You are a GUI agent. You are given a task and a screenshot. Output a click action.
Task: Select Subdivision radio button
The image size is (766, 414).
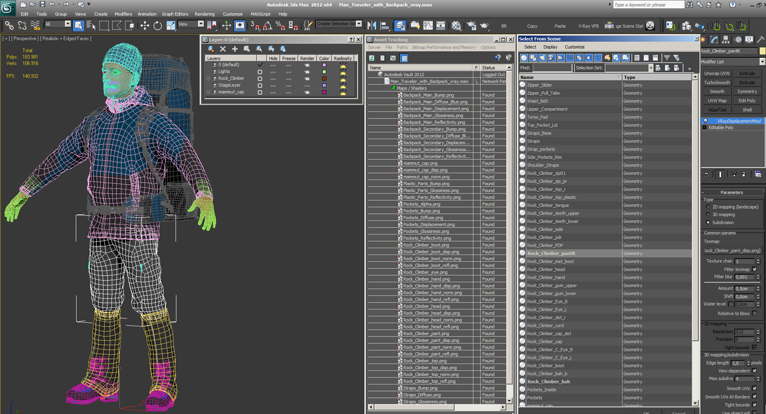click(x=708, y=223)
